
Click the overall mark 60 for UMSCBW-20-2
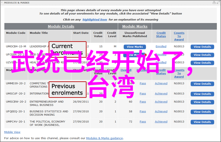130,102
